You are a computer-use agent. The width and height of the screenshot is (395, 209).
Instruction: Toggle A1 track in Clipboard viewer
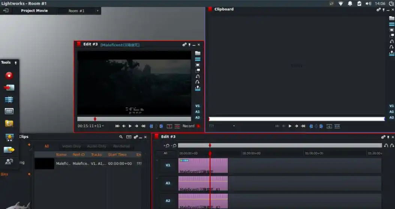pos(391,111)
